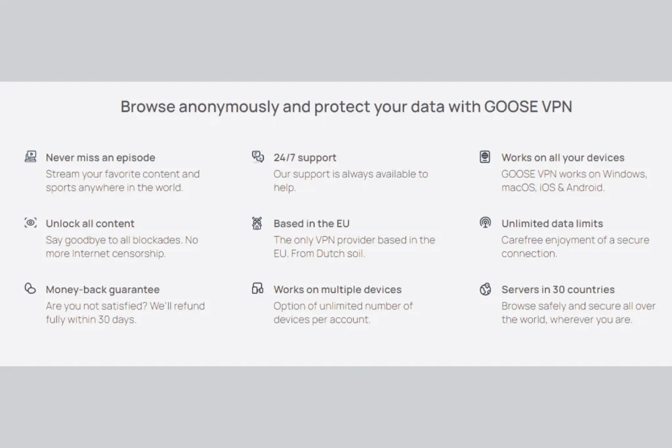Click the refund within 30 days description text

coord(125,313)
